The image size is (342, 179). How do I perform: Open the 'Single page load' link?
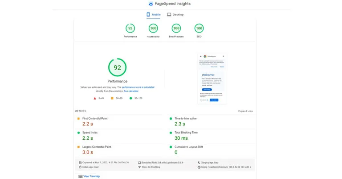[210, 162]
